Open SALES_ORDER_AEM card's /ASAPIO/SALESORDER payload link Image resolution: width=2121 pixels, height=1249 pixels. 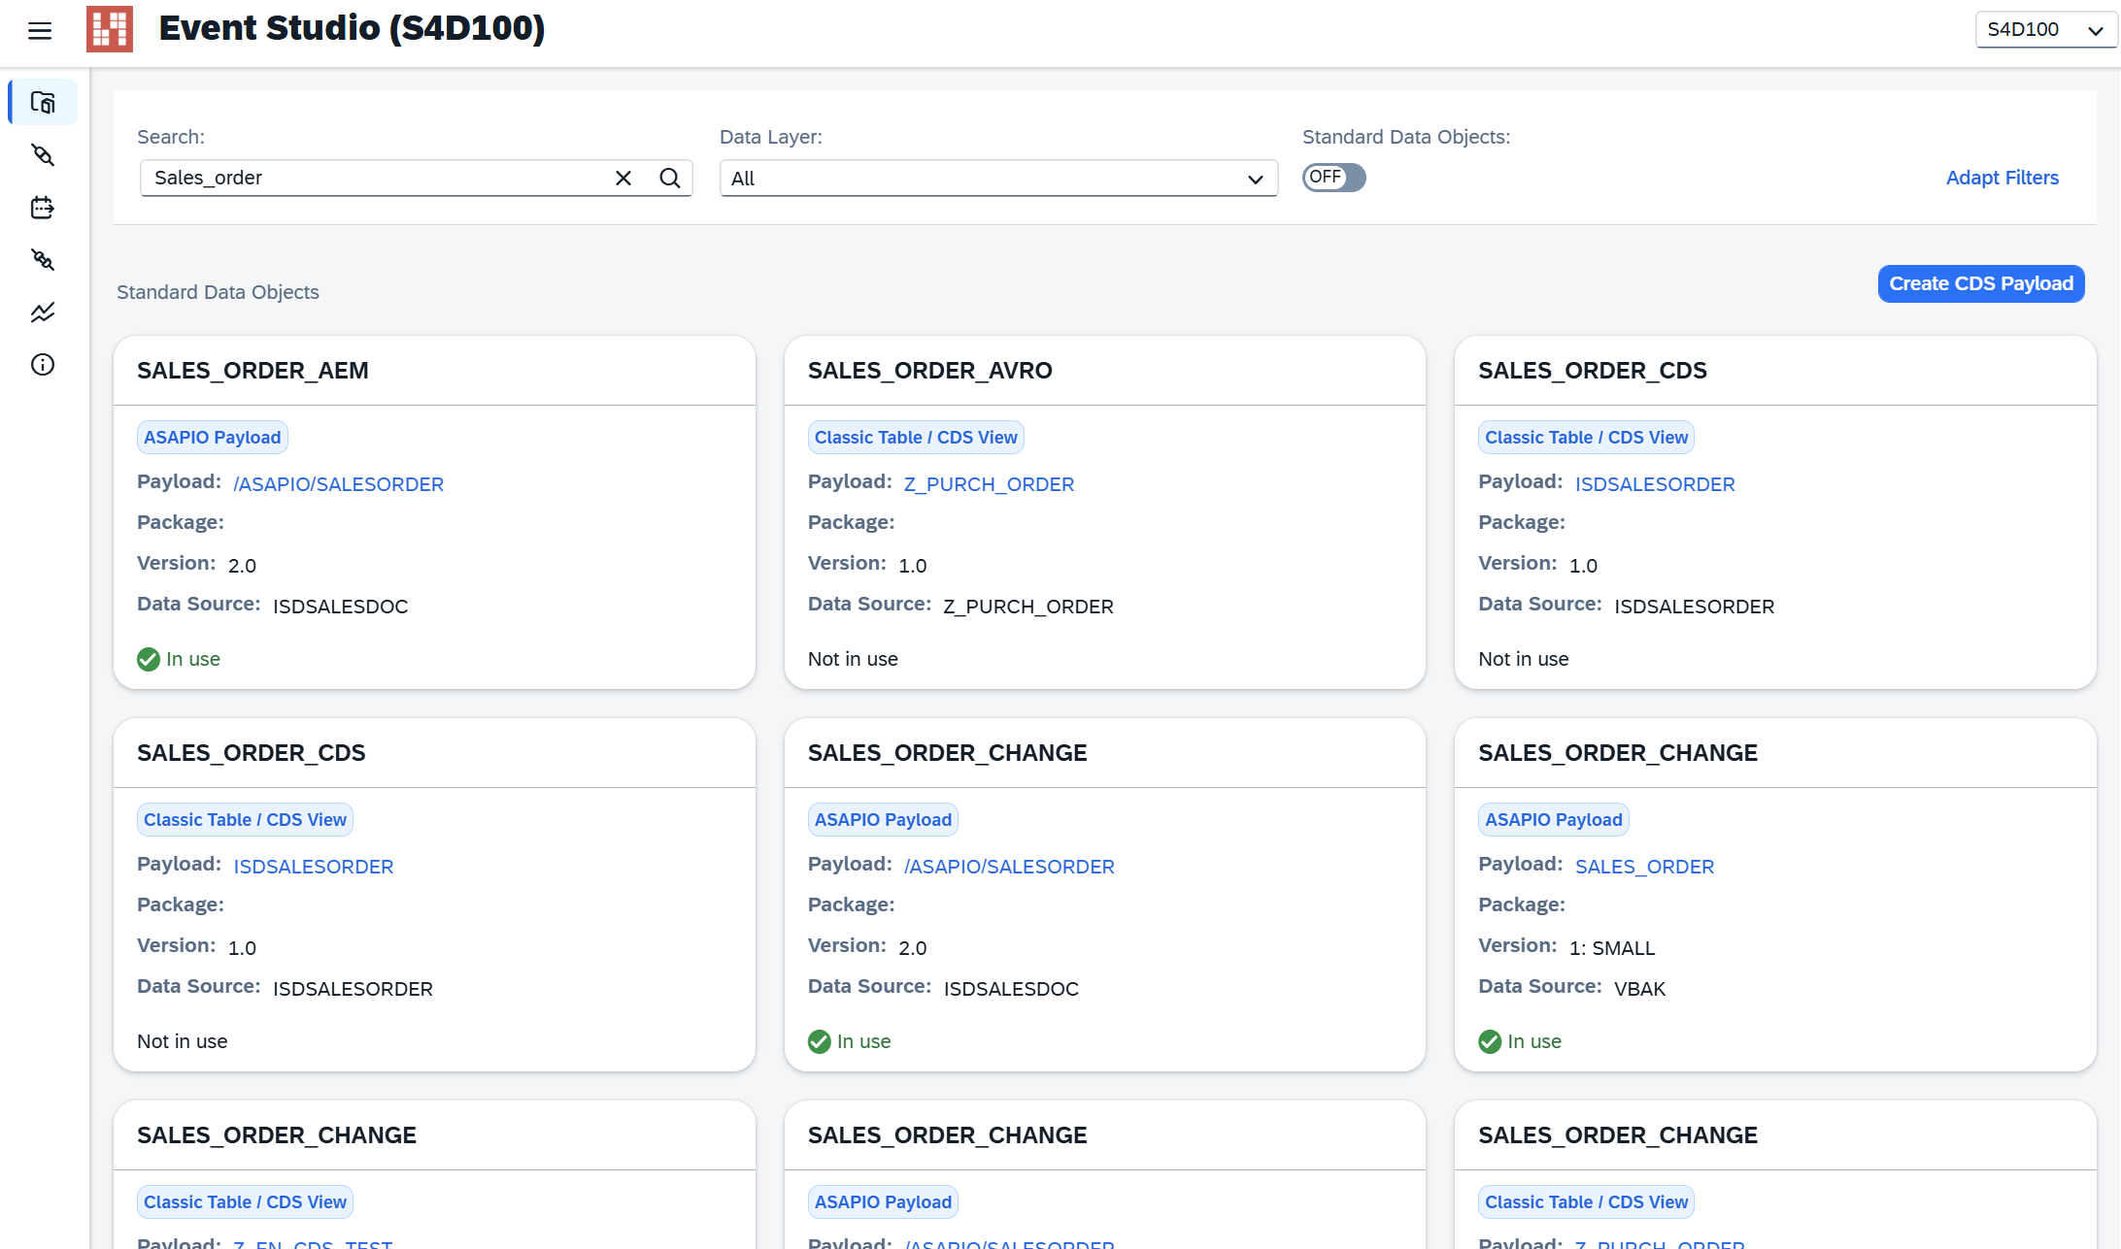(338, 484)
